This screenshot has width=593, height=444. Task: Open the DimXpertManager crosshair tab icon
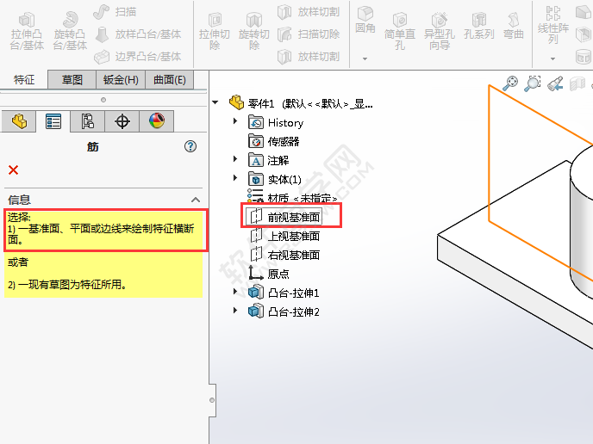click(x=122, y=121)
